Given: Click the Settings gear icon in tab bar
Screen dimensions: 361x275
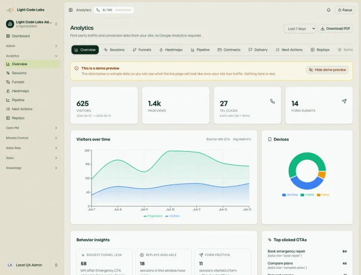Looking at the screenshot, I should pyautogui.click(x=340, y=50).
